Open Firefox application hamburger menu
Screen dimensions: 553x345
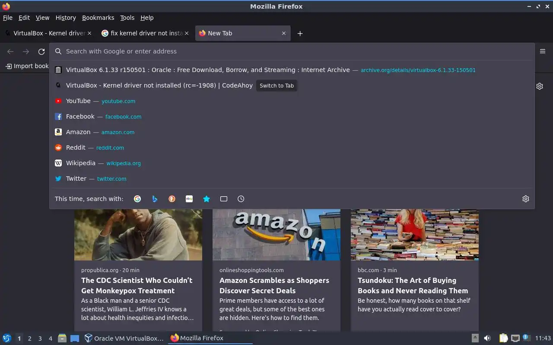(x=543, y=51)
